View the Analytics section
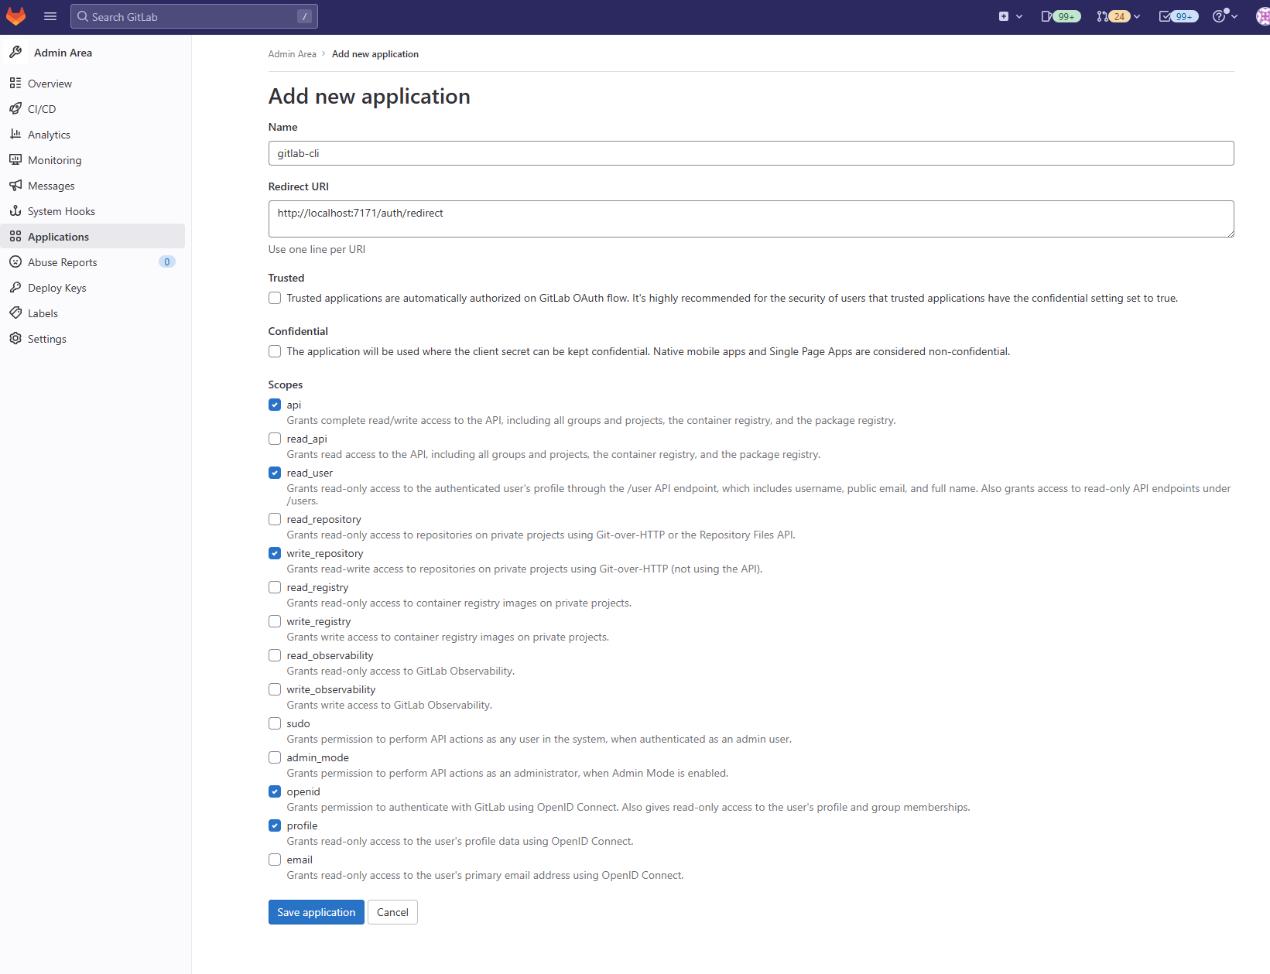This screenshot has width=1270, height=974. point(49,134)
